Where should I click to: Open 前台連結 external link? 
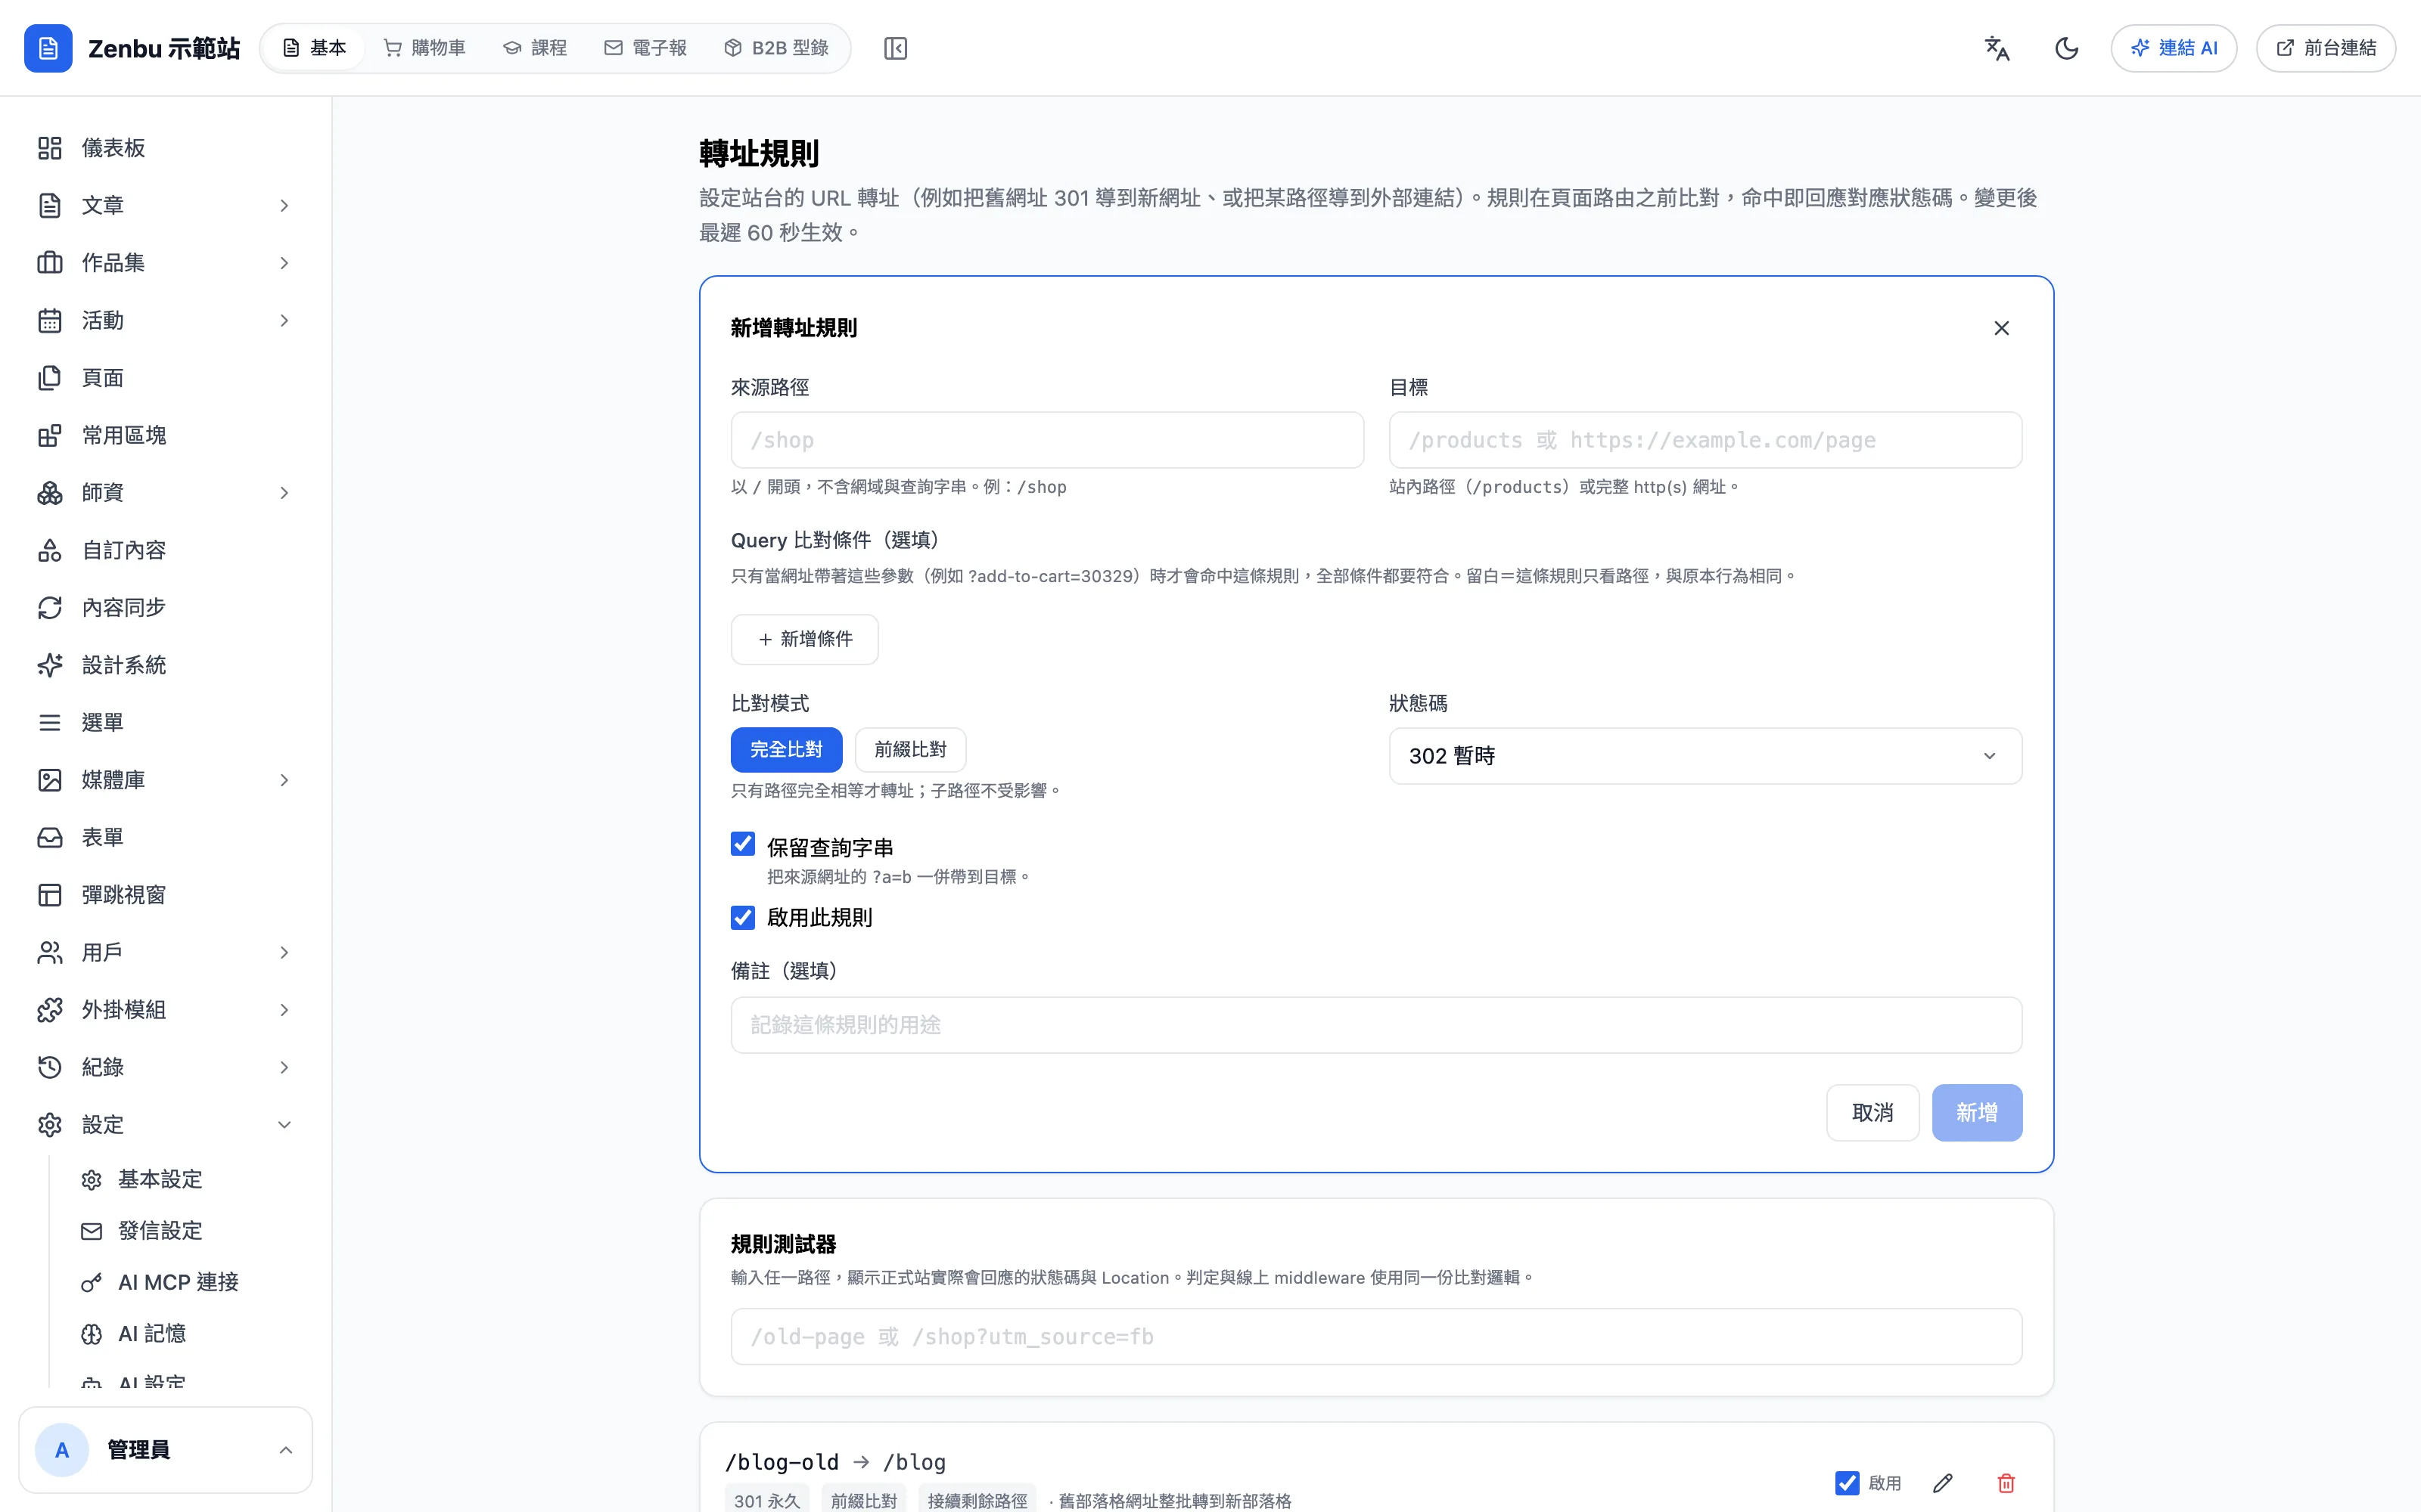[x=2325, y=48]
